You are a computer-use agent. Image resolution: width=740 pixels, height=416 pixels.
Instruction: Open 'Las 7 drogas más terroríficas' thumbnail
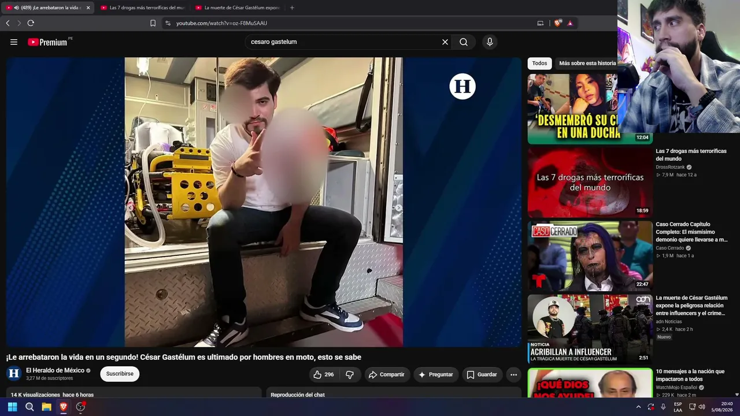point(590,182)
